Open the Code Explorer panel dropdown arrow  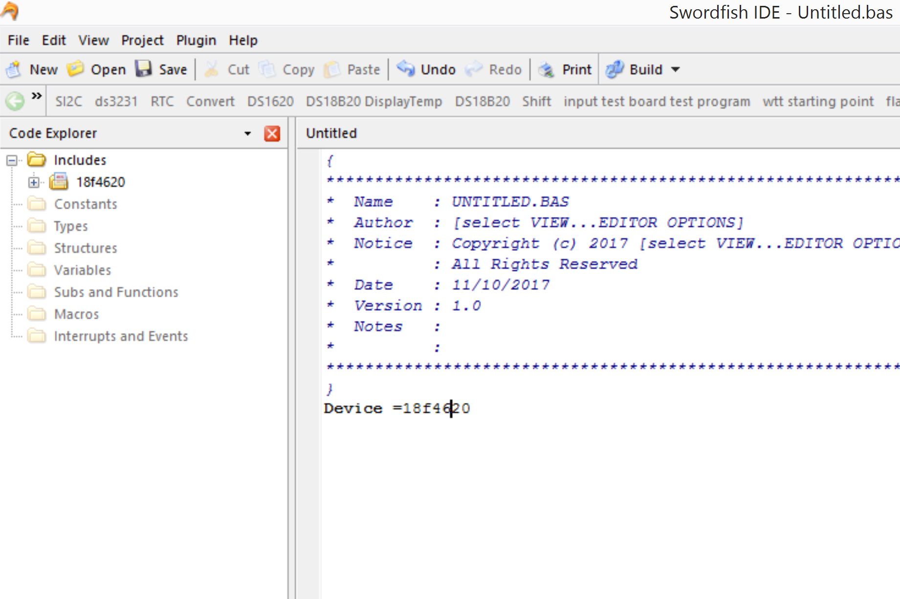click(247, 133)
